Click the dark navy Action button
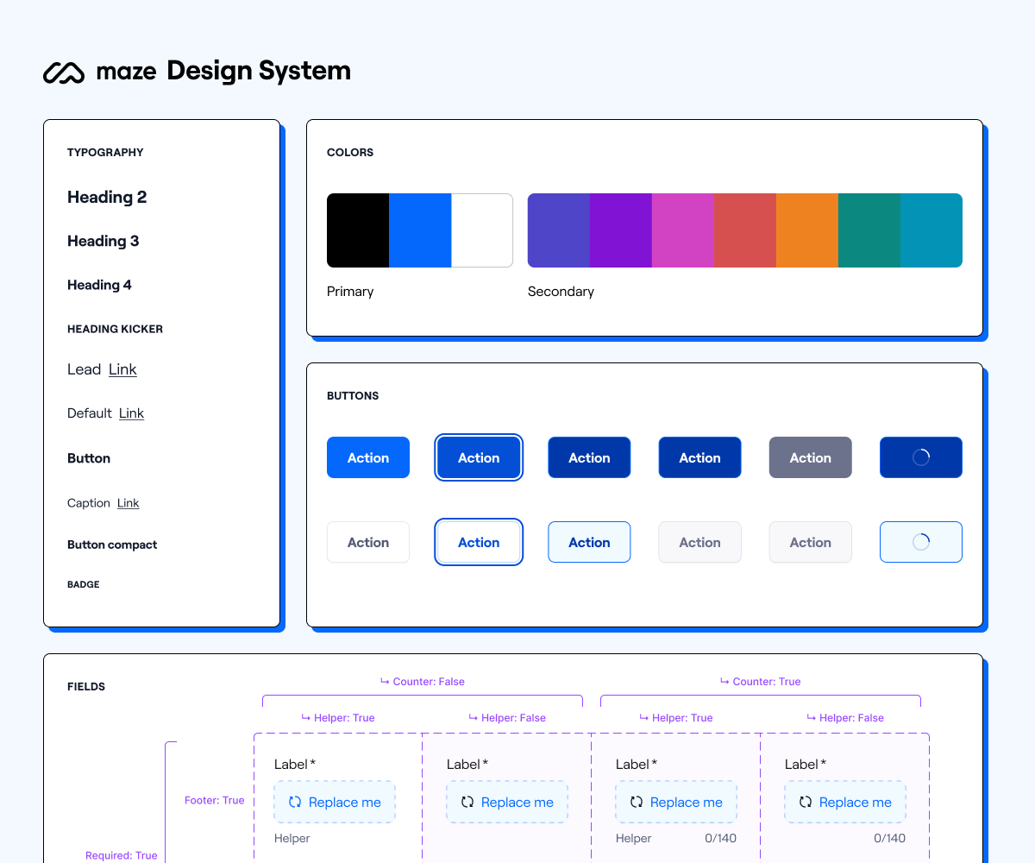Image resolution: width=1035 pixels, height=863 pixels. point(589,457)
